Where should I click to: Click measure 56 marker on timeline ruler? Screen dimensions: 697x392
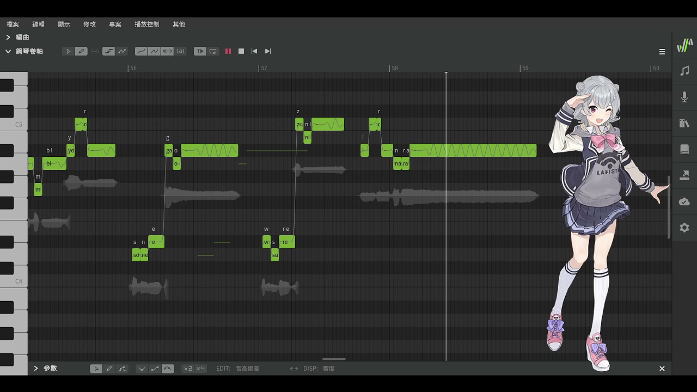(x=133, y=68)
